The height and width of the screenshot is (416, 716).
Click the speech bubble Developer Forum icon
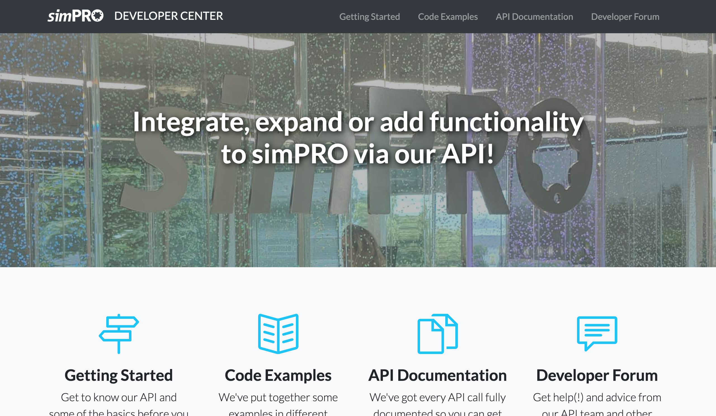[x=597, y=334]
